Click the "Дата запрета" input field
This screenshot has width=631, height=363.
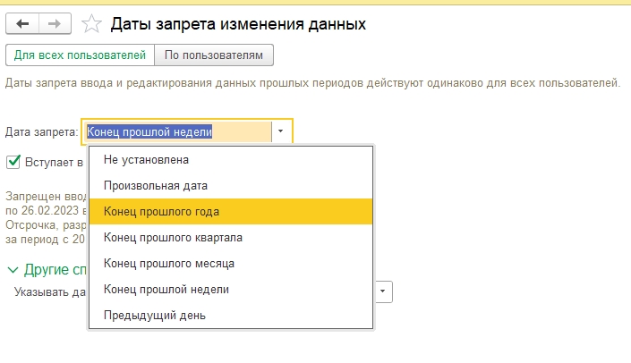[x=175, y=131]
